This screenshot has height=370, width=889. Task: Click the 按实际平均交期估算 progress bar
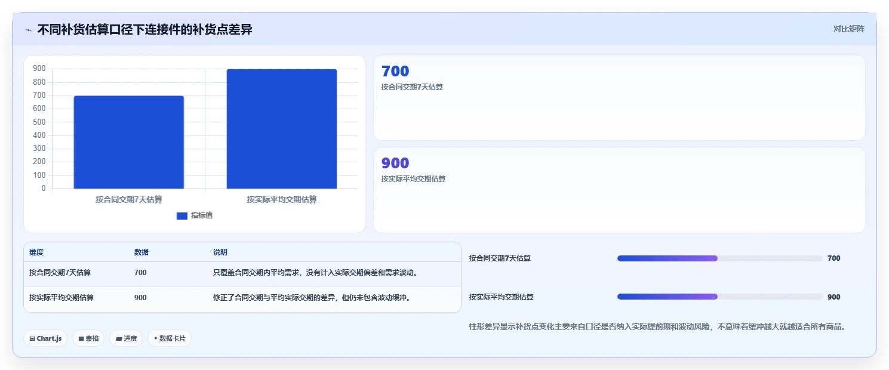tap(720, 297)
